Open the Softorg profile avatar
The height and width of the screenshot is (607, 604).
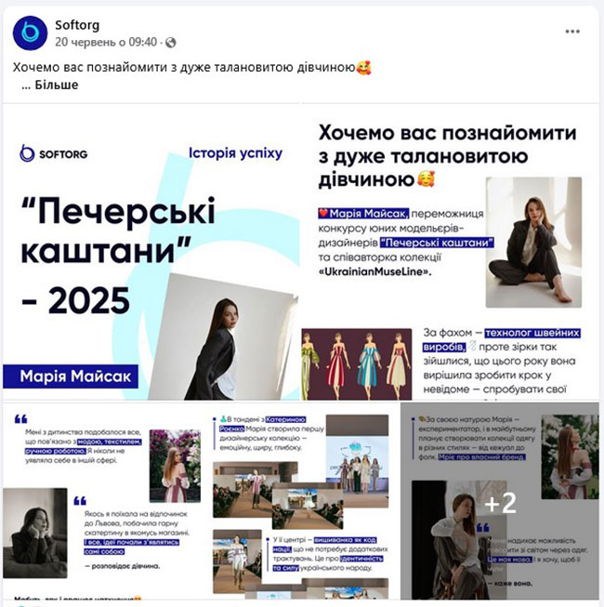click(x=30, y=33)
